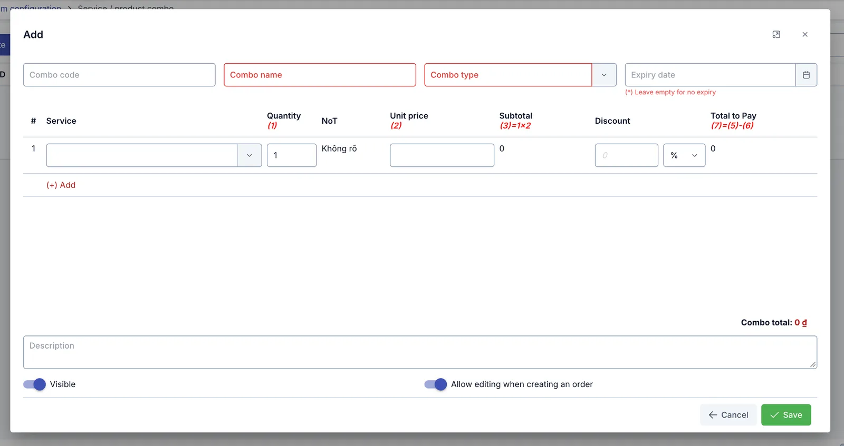
Task: Click the 'Unit price' column header
Action: click(409, 116)
